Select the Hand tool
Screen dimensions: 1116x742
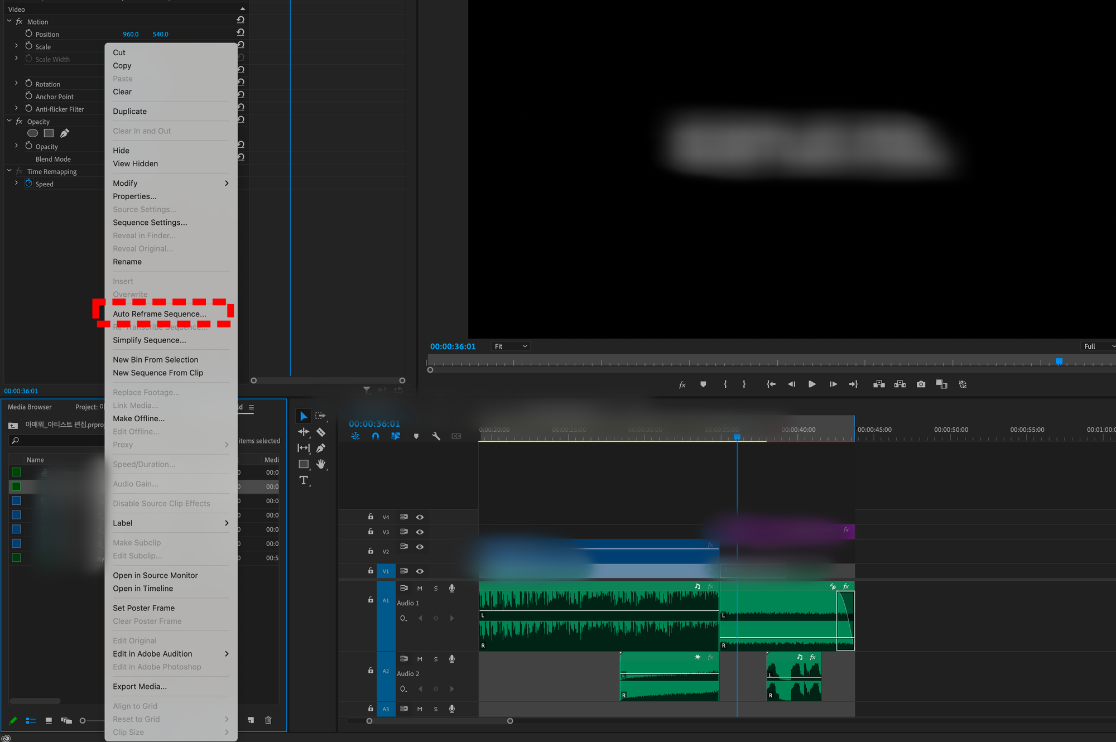321,464
